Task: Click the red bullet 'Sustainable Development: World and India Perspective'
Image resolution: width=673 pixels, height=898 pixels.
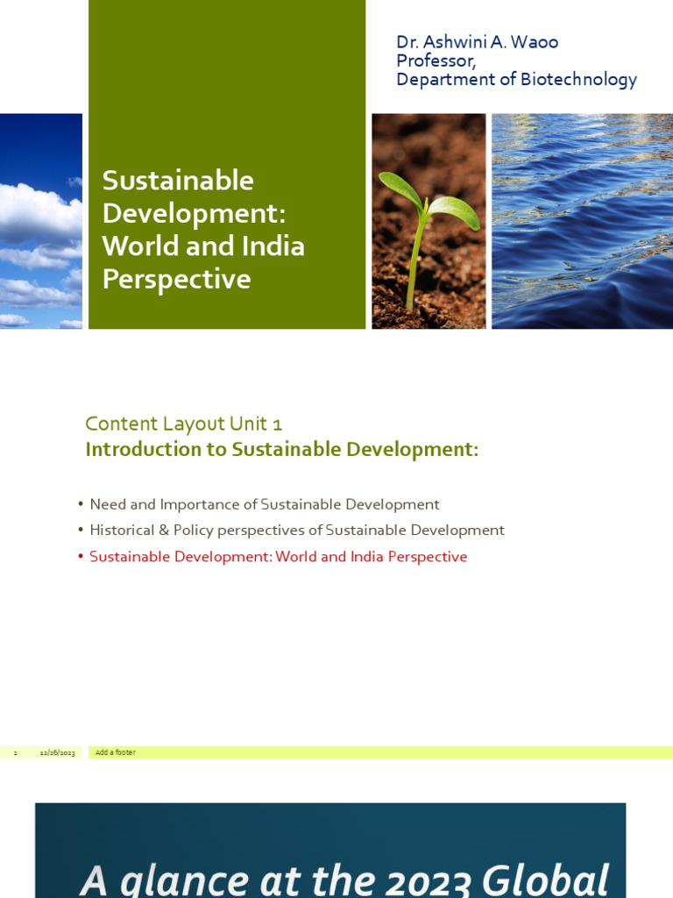Action: pyautogui.click(x=278, y=557)
